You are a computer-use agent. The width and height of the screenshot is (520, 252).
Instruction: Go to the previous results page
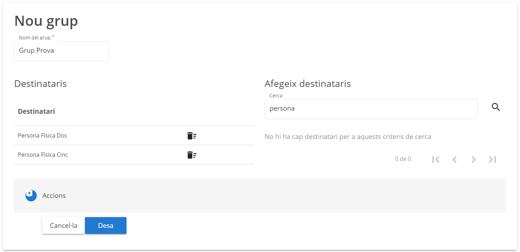454,160
